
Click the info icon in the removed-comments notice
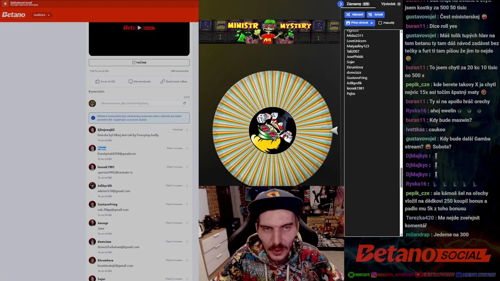pyautogui.click(x=93, y=118)
